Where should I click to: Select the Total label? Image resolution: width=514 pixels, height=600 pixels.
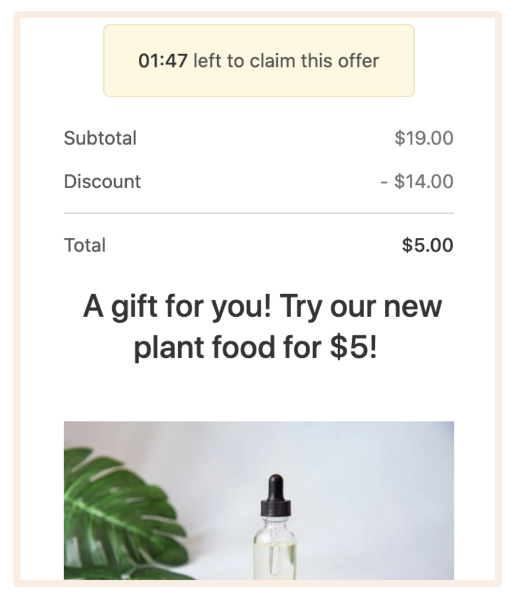tap(85, 245)
